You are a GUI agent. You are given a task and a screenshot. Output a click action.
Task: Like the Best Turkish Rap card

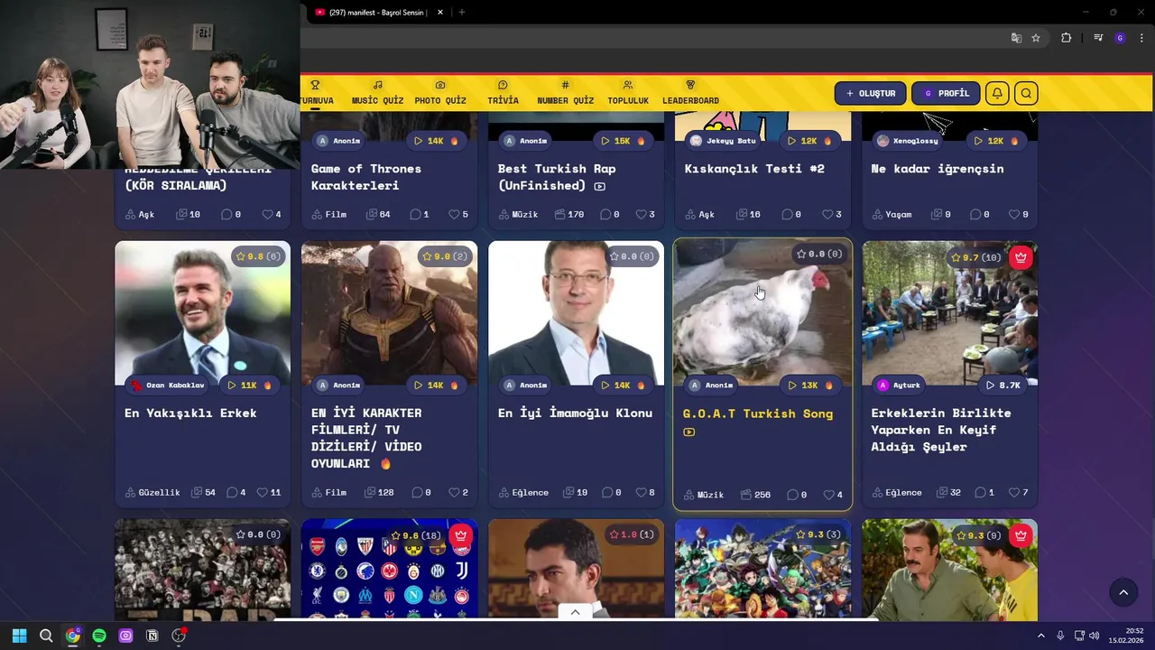point(645,214)
